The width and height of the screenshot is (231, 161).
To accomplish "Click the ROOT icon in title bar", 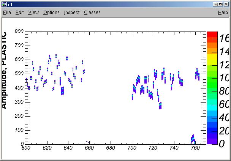I will (x=5, y=5).
